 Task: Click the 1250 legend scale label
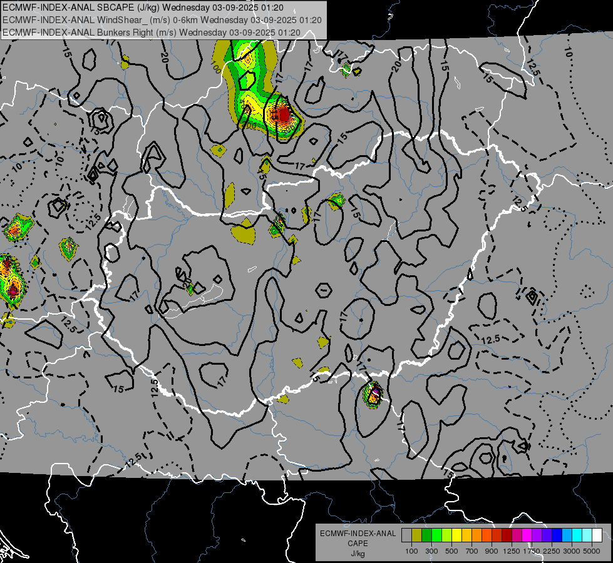pyautogui.click(x=512, y=551)
